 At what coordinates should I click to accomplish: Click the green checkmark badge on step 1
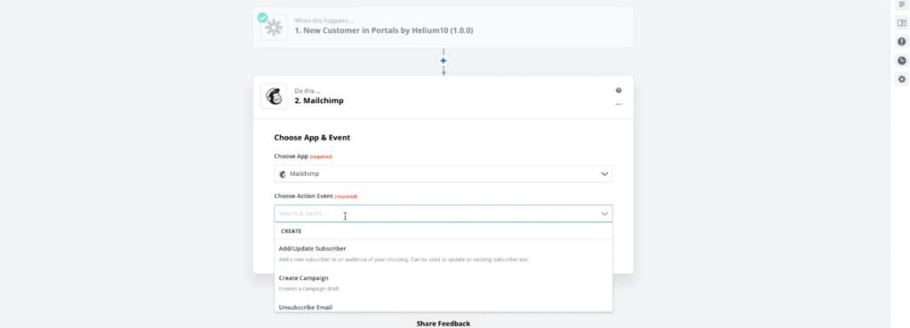coord(263,18)
